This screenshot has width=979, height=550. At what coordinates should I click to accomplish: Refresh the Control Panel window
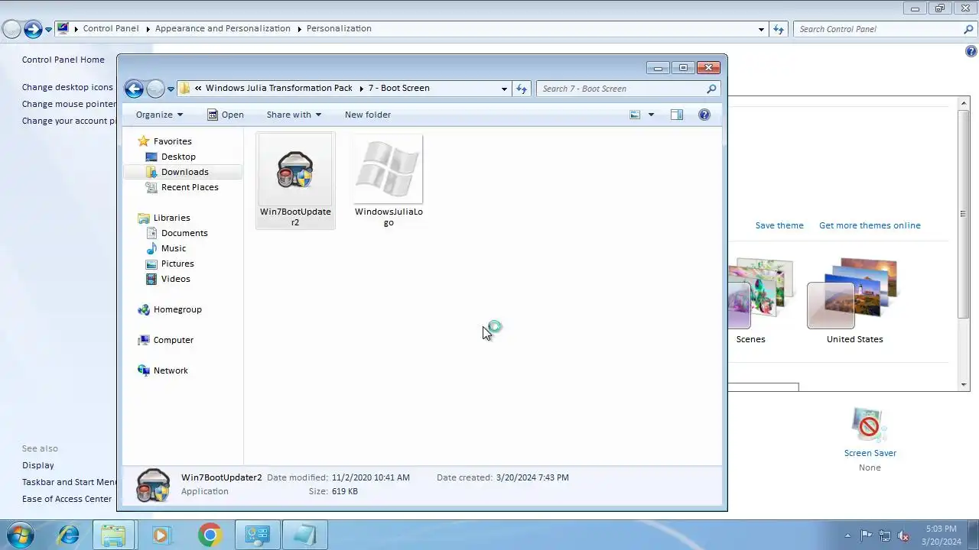coord(779,29)
